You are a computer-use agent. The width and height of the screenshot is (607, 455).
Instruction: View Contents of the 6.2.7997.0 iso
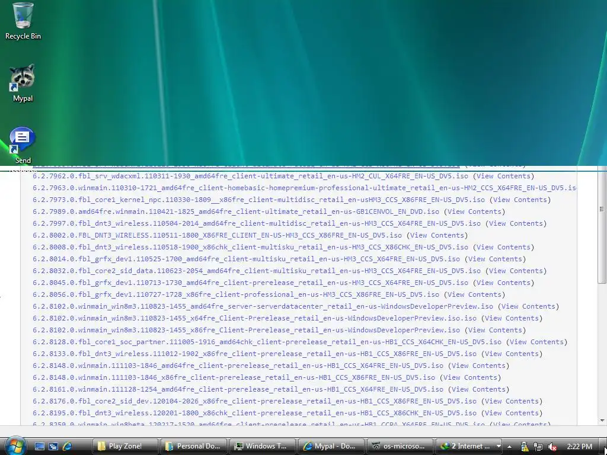(x=516, y=223)
